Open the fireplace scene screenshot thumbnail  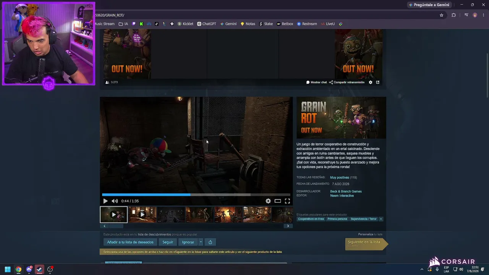point(228,215)
